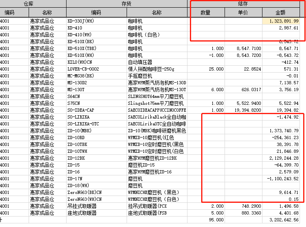306x227 pixels.
Task: Select amount 19,394.82
Action: 281,110
